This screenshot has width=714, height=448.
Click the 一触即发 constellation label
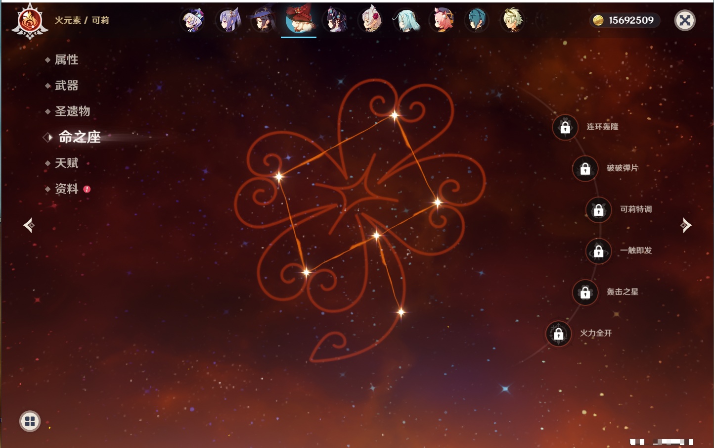pos(636,250)
